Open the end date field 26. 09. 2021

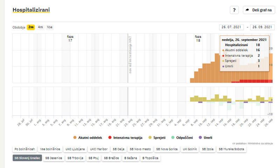pyautogui.click(x=262, y=27)
